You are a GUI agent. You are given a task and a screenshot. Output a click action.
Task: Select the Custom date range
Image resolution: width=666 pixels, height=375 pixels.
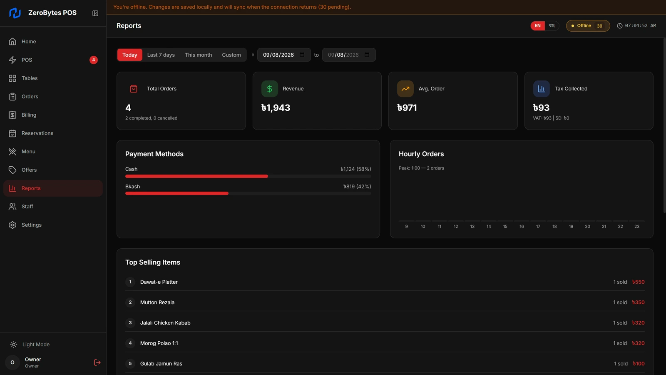(231, 55)
